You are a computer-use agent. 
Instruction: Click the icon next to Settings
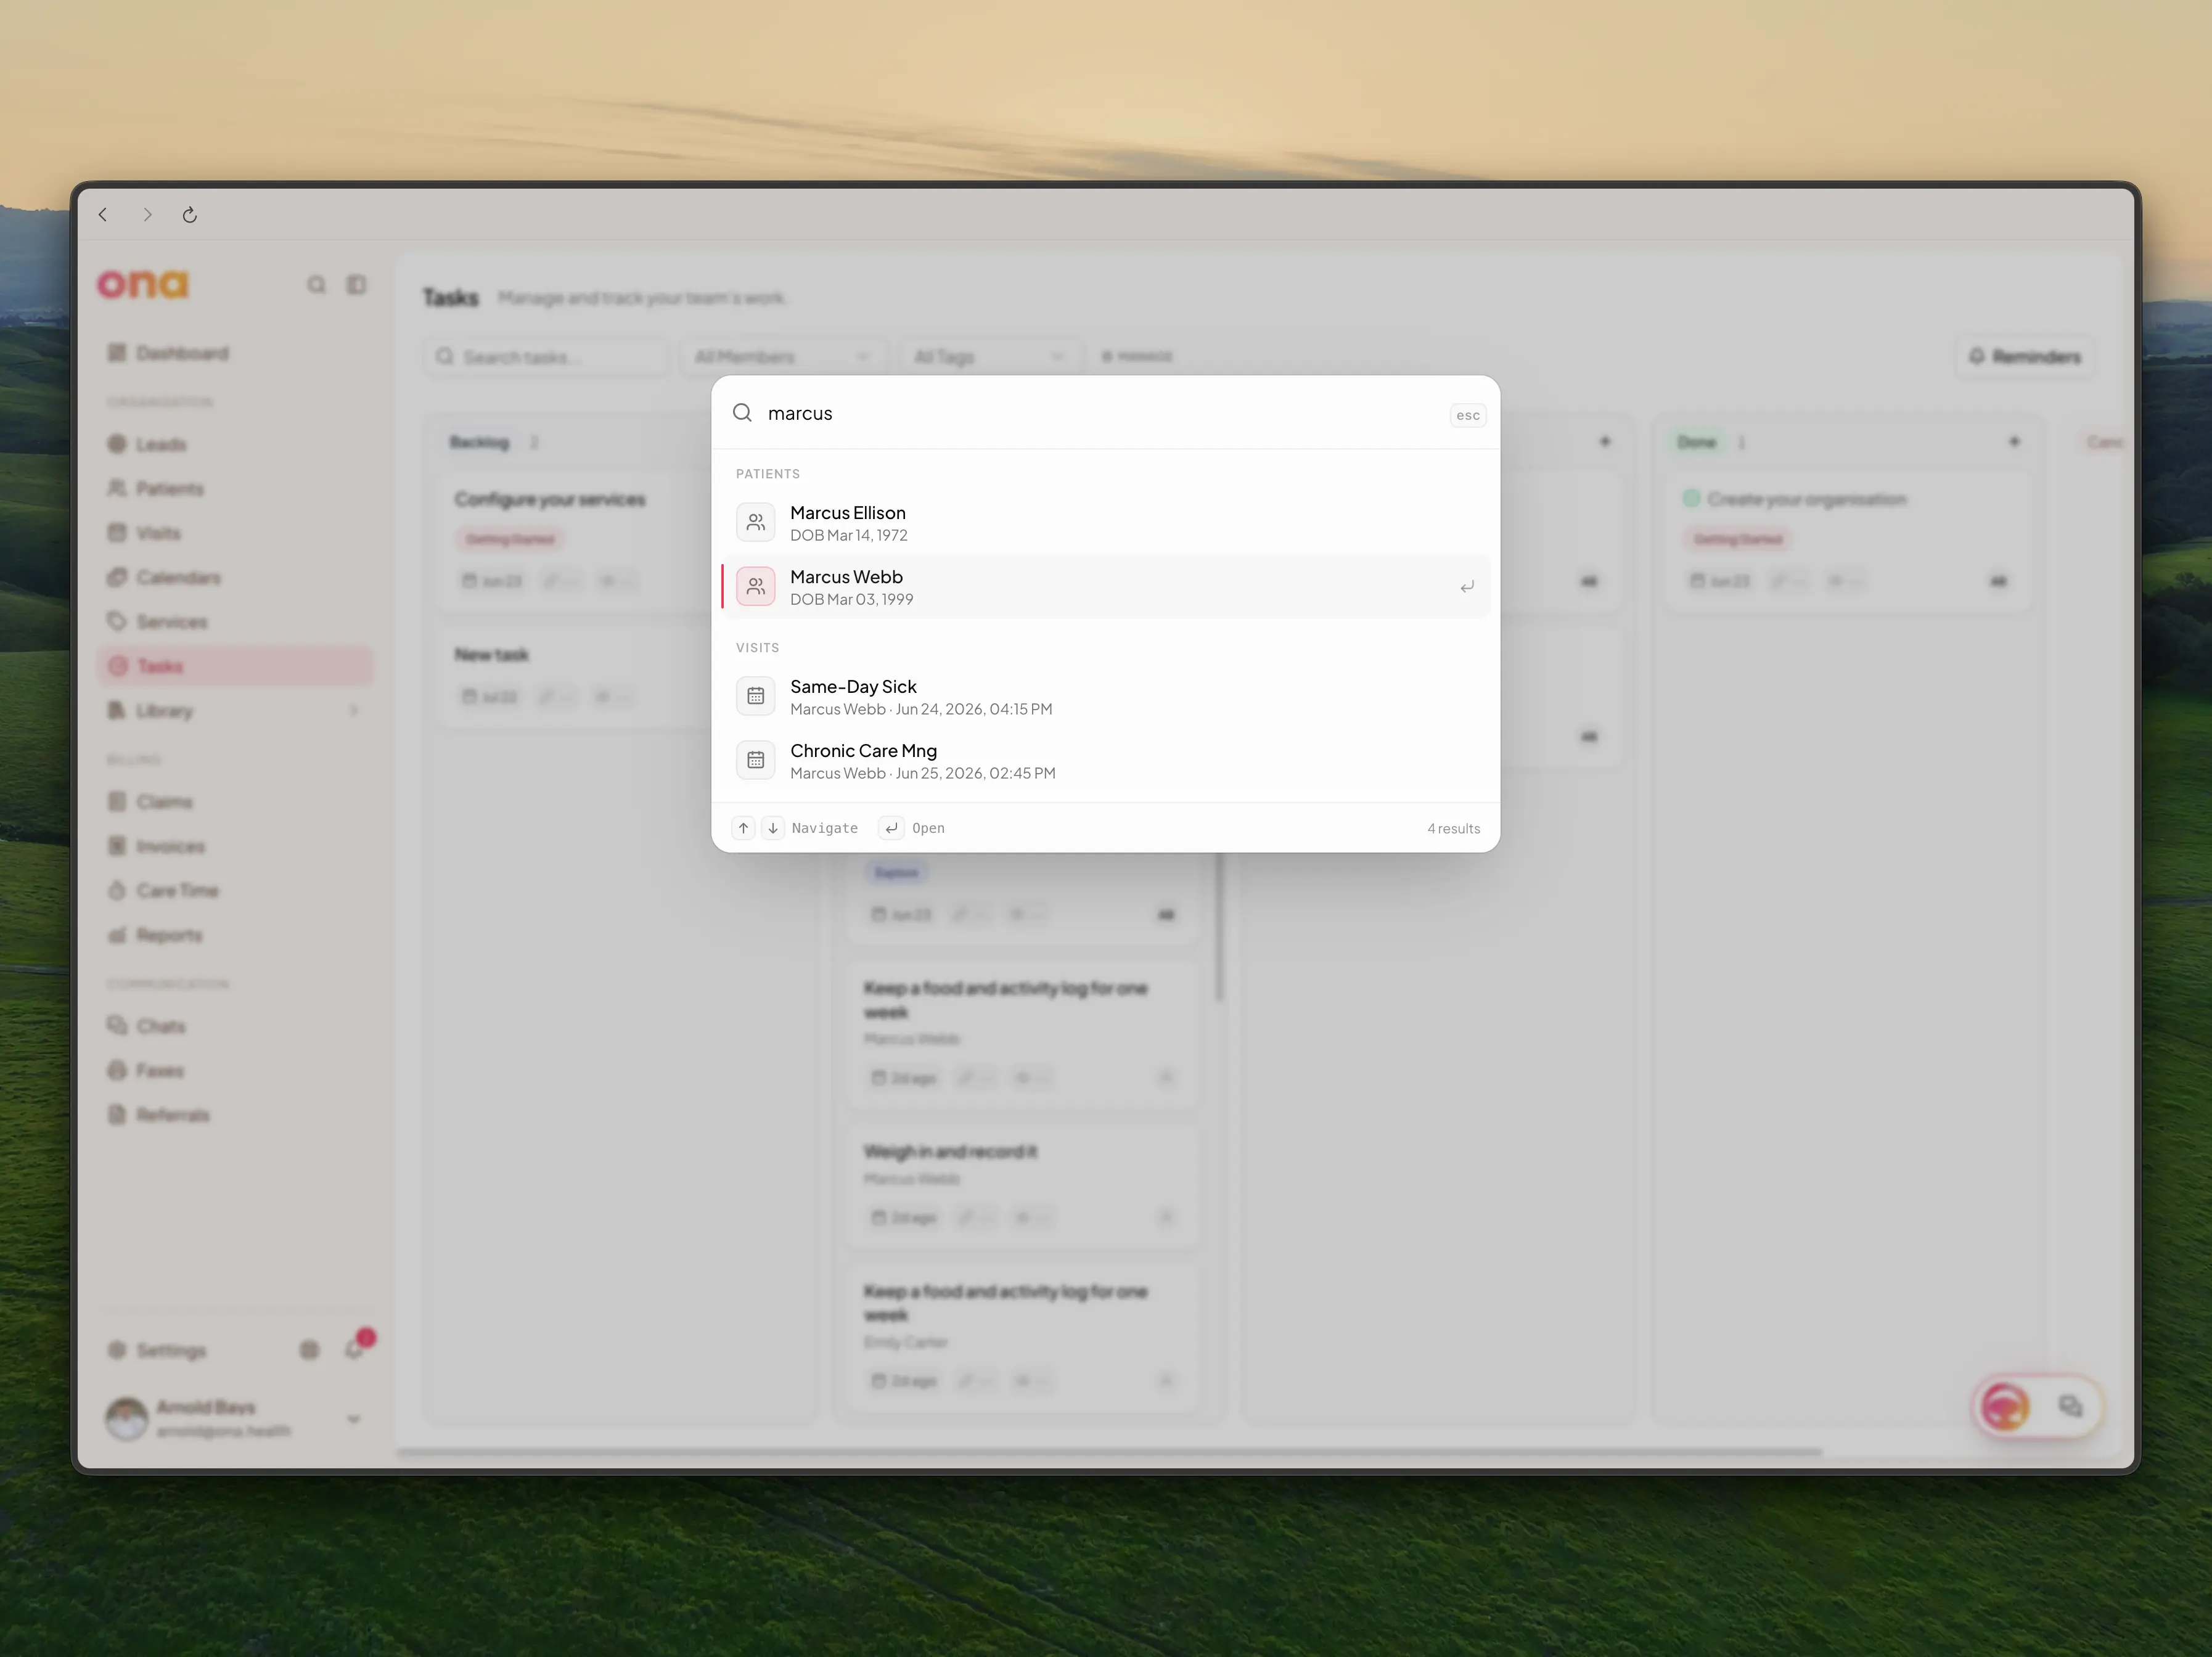309,1351
